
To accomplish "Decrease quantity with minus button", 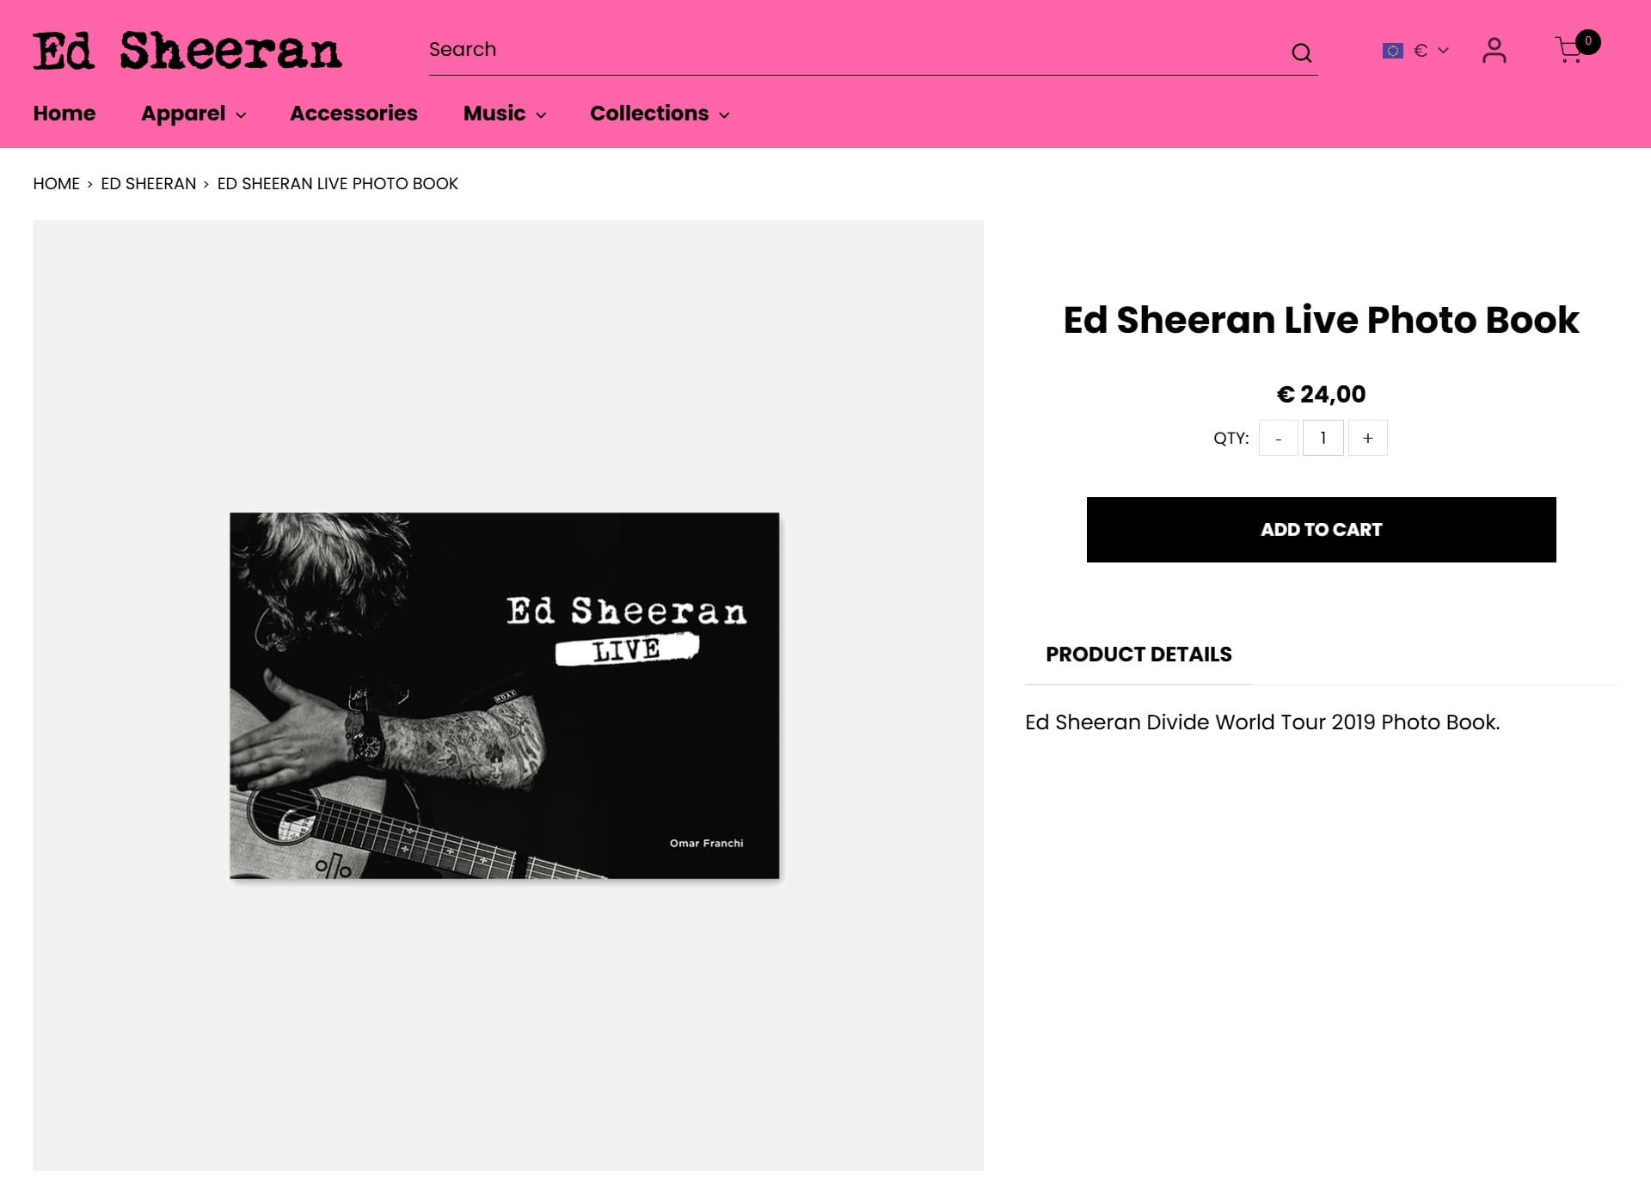I will pos(1279,438).
